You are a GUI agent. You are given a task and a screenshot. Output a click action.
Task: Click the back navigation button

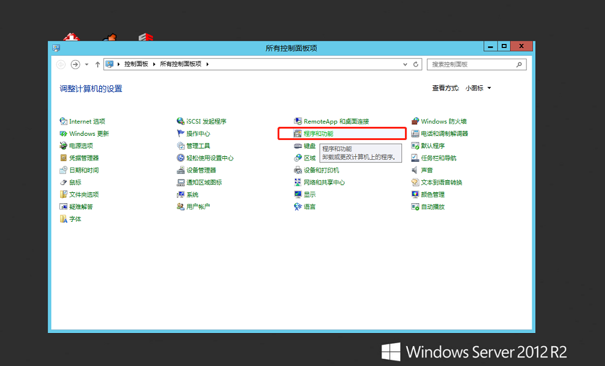[x=60, y=64]
